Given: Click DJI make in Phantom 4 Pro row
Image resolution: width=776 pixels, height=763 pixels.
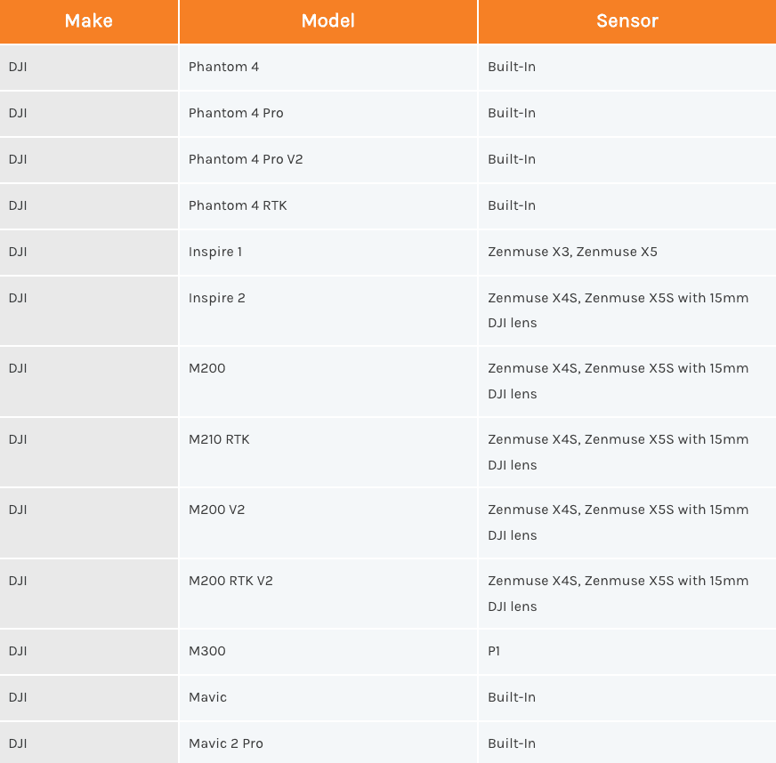Looking at the screenshot, I should 89,114.
